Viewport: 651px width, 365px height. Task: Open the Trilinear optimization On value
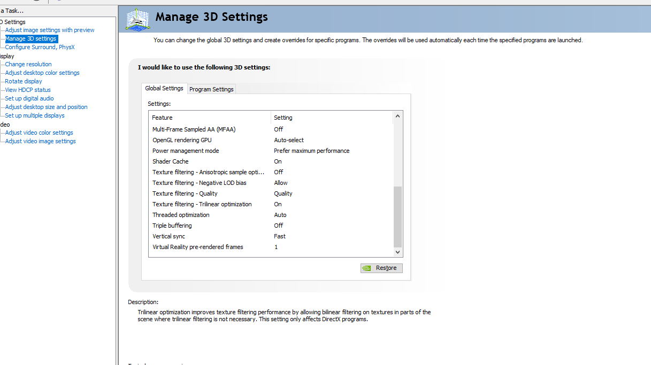click(278, 204)
